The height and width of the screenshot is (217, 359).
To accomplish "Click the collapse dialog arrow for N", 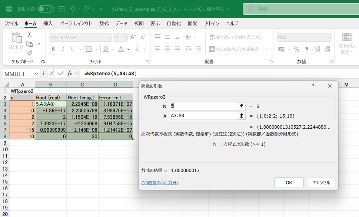I will pyautogui.click(x=242, y=106).
